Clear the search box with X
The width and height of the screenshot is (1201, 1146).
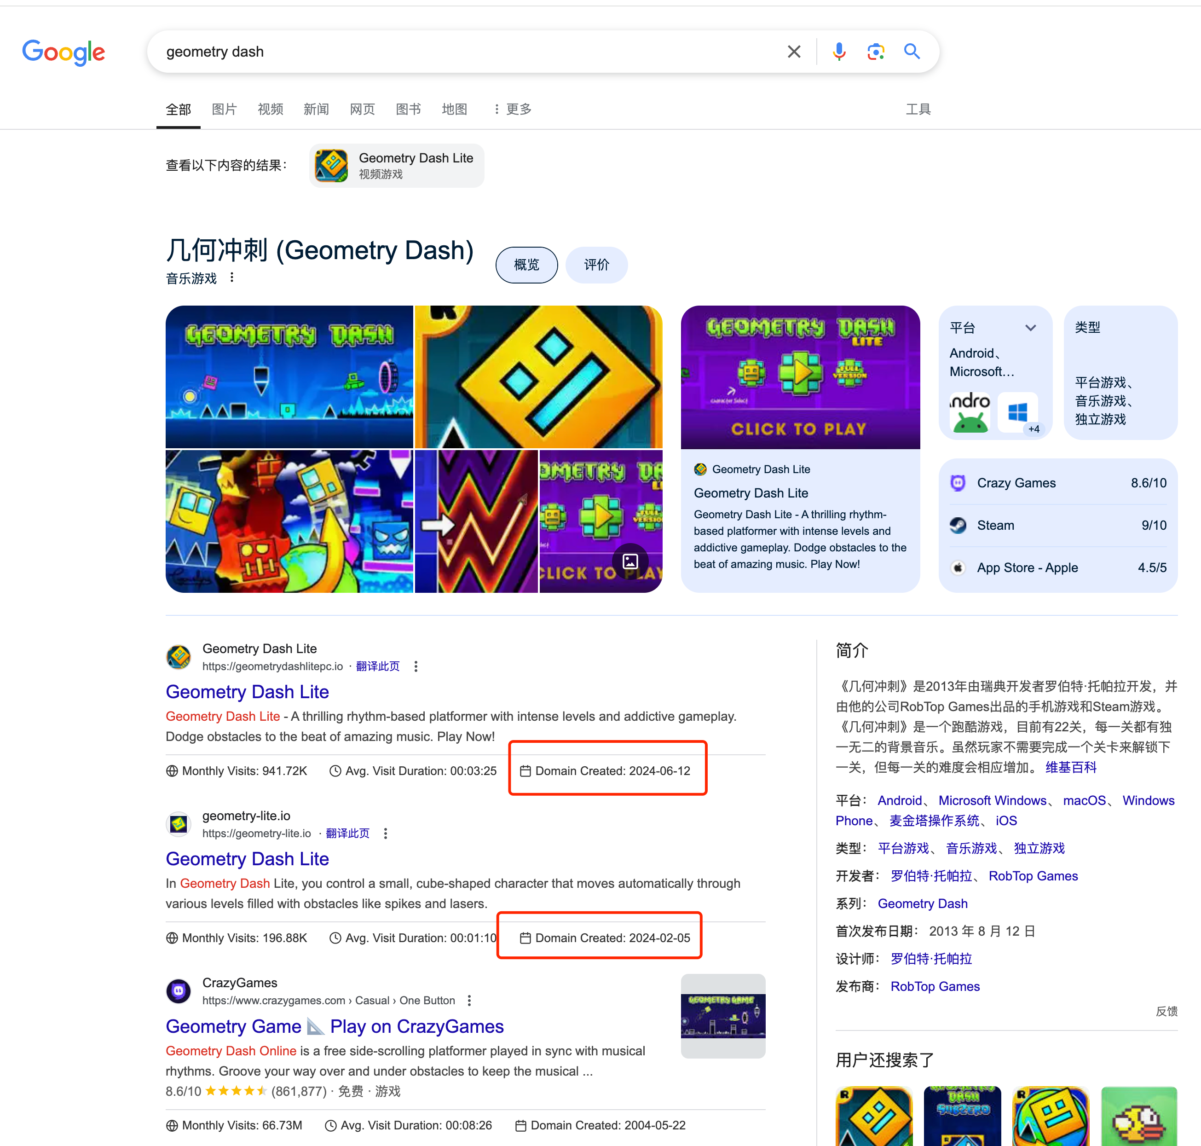[x=794, y=52]
